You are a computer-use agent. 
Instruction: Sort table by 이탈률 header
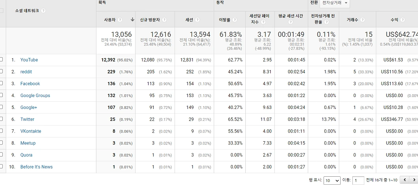(x=224, y=20)
